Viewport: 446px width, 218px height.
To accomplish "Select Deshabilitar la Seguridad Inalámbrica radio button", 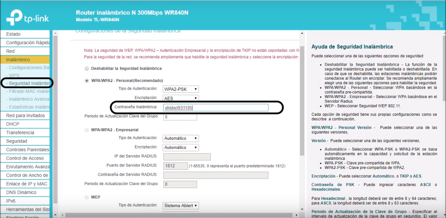I will click(87, 68).
